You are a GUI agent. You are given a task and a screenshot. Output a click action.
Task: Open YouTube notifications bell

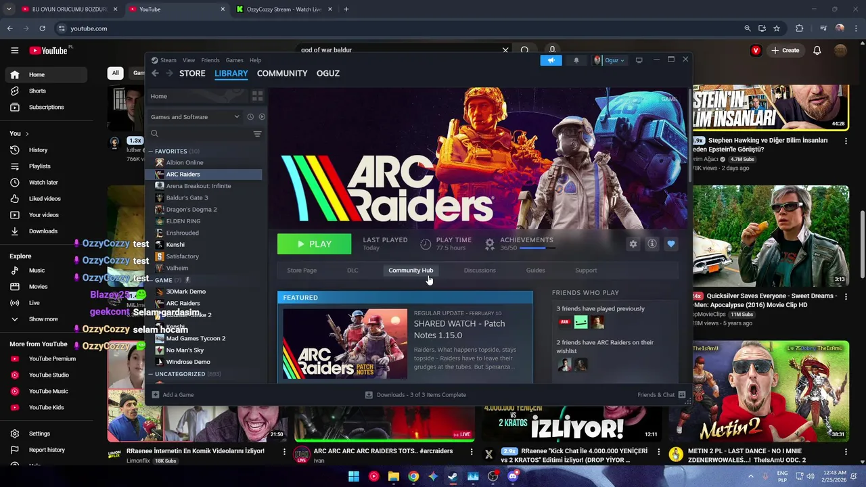click(817, 50)
